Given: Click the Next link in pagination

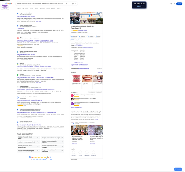Looking at the screenshot, I should (51, 160).
